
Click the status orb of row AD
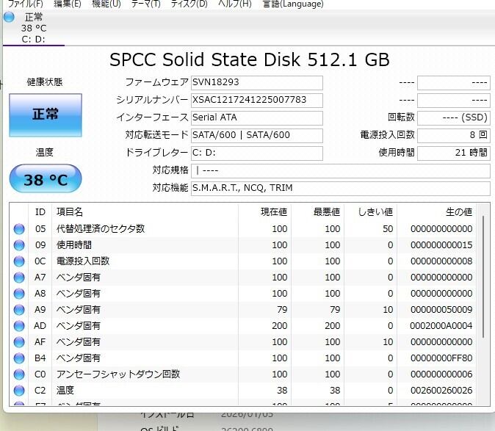click(19, 326)
